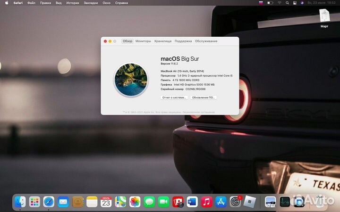Open Calendar showing 23 in the Dock
Image resolution: width=340 pixels, height=212 pixels.
(x=106, y=202)
